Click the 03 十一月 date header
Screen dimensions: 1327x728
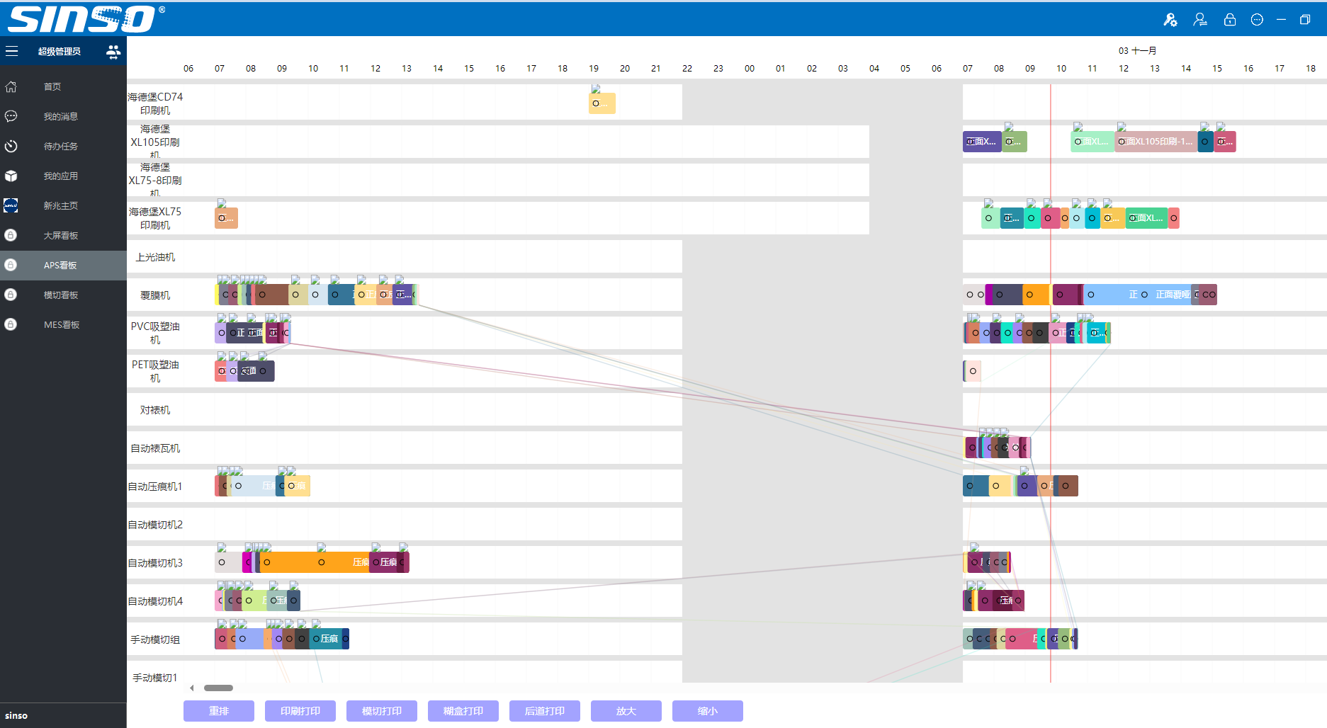click(x=1137, y=51)
